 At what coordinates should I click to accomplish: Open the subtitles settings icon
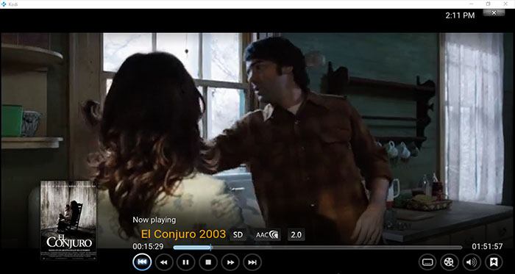tap(427, 262)
